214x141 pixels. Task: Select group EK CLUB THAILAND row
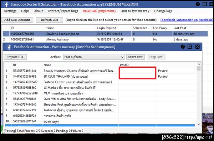coord(100,76)
